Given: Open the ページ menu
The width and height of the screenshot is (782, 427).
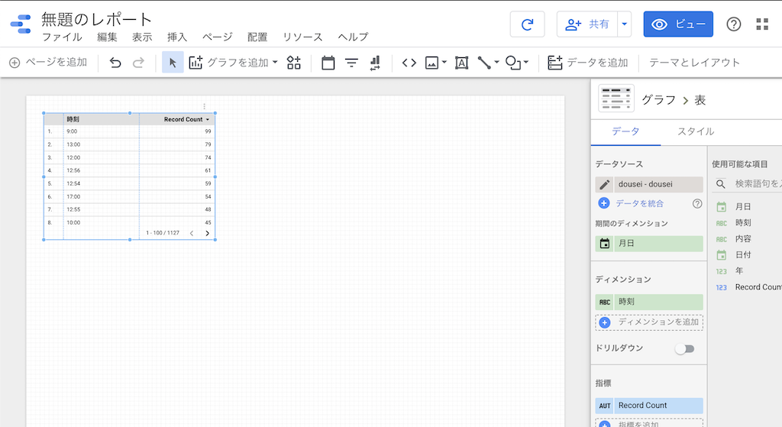Looking at the screenshot, I should point(217,37).
